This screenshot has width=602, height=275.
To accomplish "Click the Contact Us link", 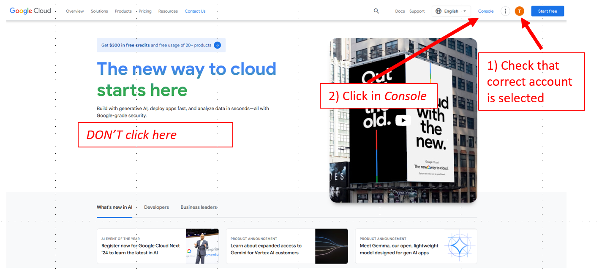I will click(195, 11).
